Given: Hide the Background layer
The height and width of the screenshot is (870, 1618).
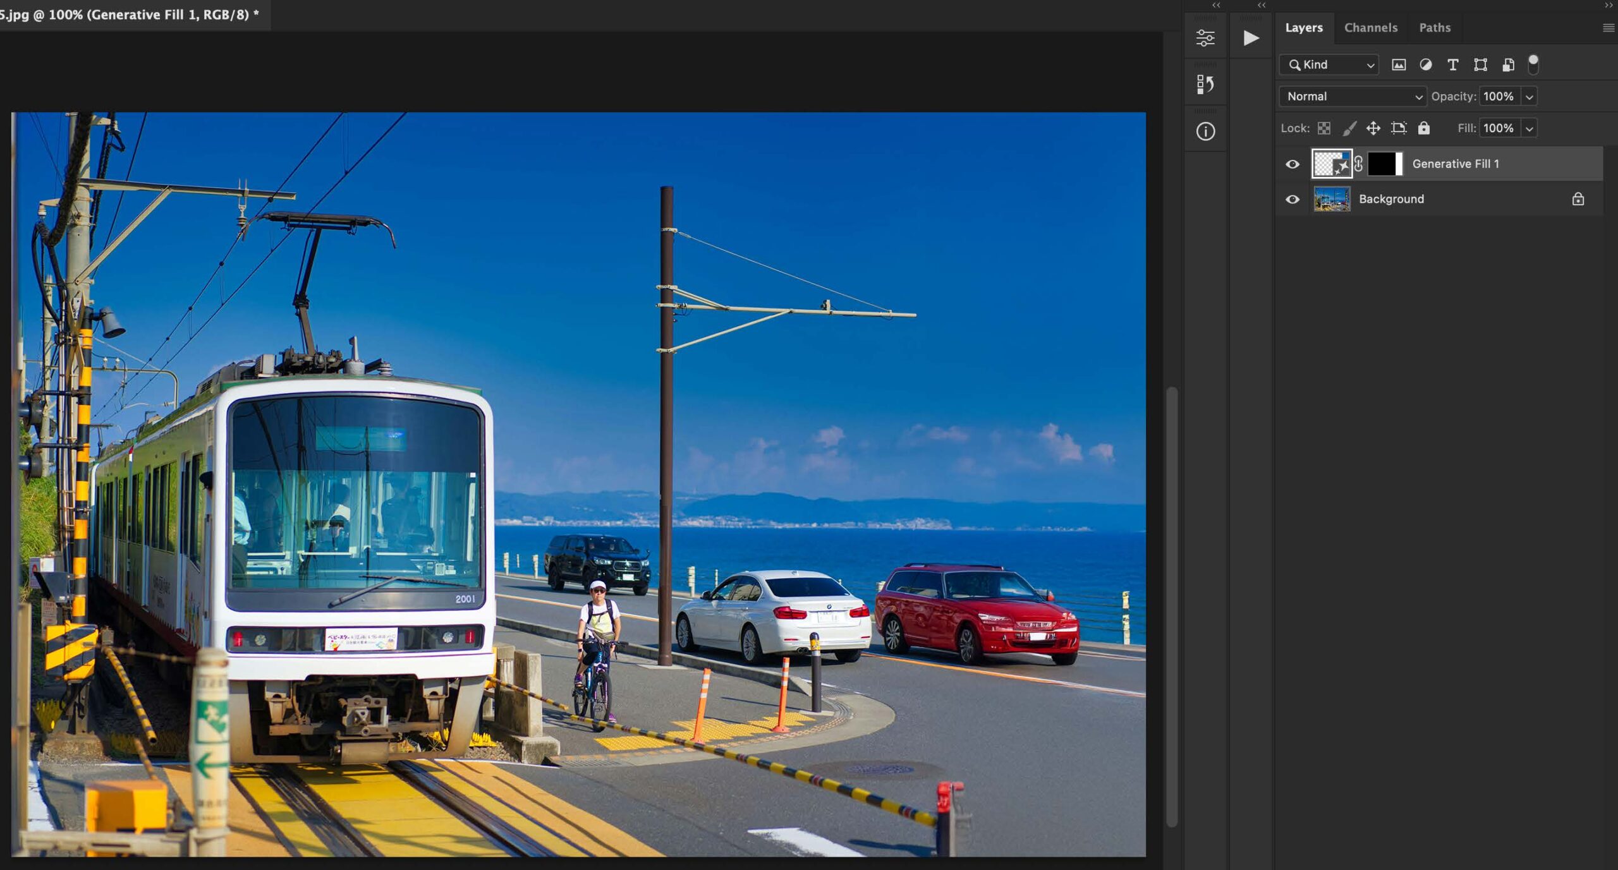Looking at the screenshot, I should tap(1293, 200).
